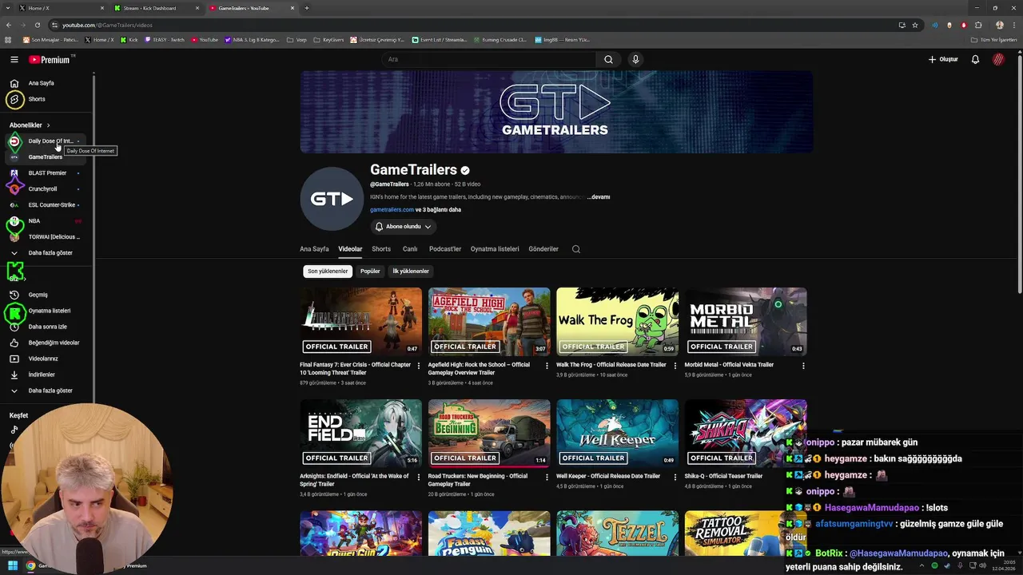Go to Ana Sayfa in sidebar
The width and height of the screenshot is (1023, 575).
point(42,83)
